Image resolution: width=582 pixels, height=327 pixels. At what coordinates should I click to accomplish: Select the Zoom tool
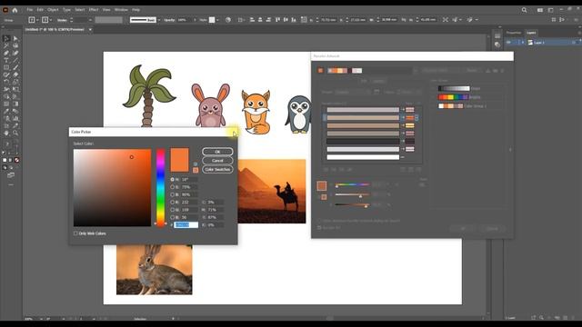click(15, 134)
